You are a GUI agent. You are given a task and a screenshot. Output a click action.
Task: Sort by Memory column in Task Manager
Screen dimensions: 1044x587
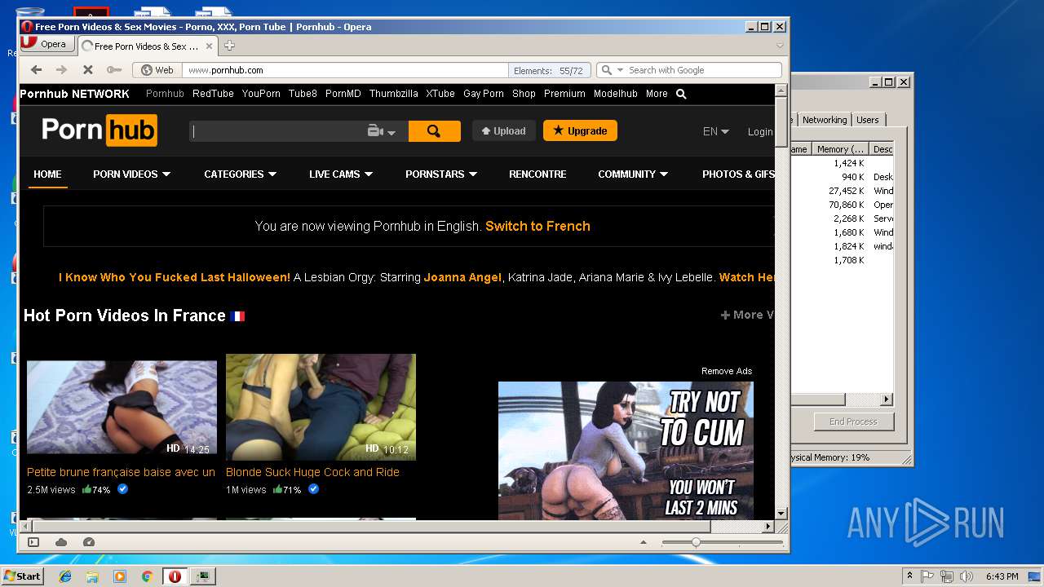pyautogui.click(x=841, y=149)
